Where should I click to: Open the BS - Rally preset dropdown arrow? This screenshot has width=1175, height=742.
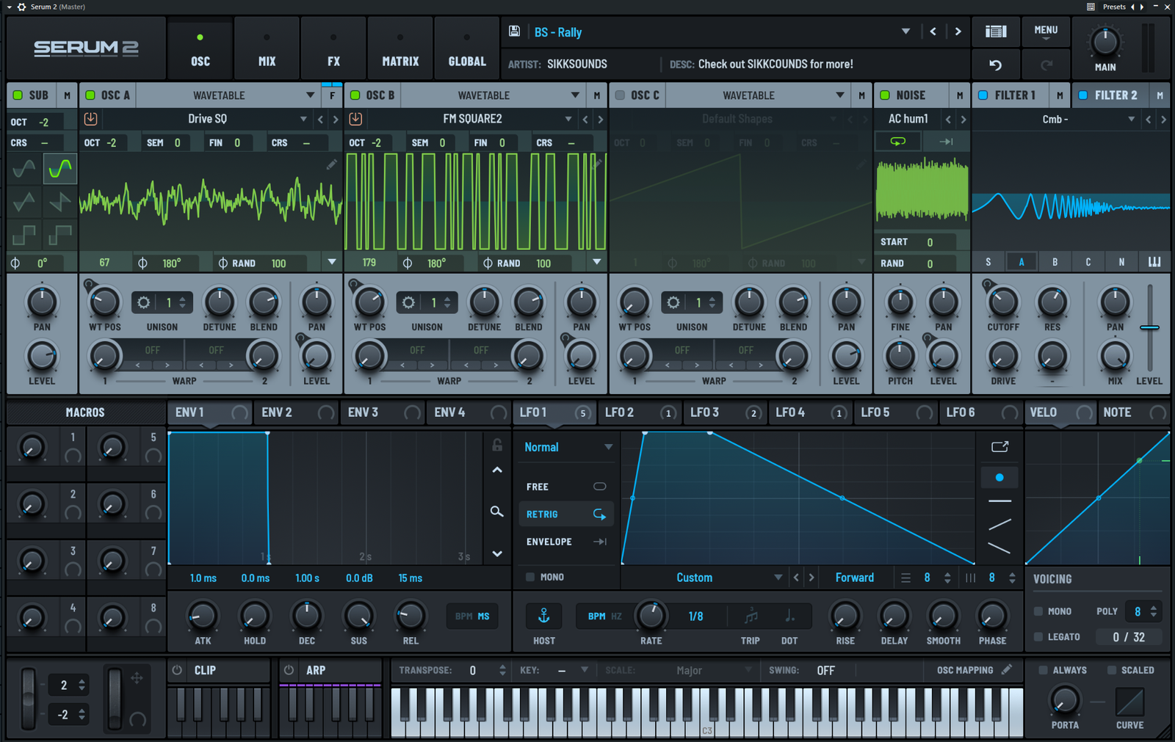(x=905, y=32)
